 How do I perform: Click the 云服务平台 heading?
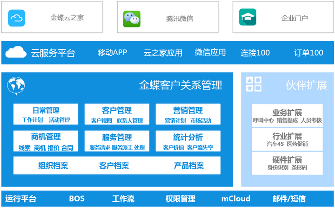click(53, 53)
